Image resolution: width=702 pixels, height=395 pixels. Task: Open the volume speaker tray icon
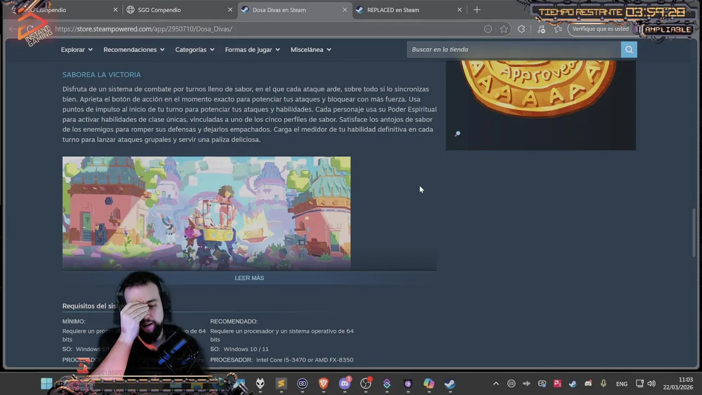652,383
